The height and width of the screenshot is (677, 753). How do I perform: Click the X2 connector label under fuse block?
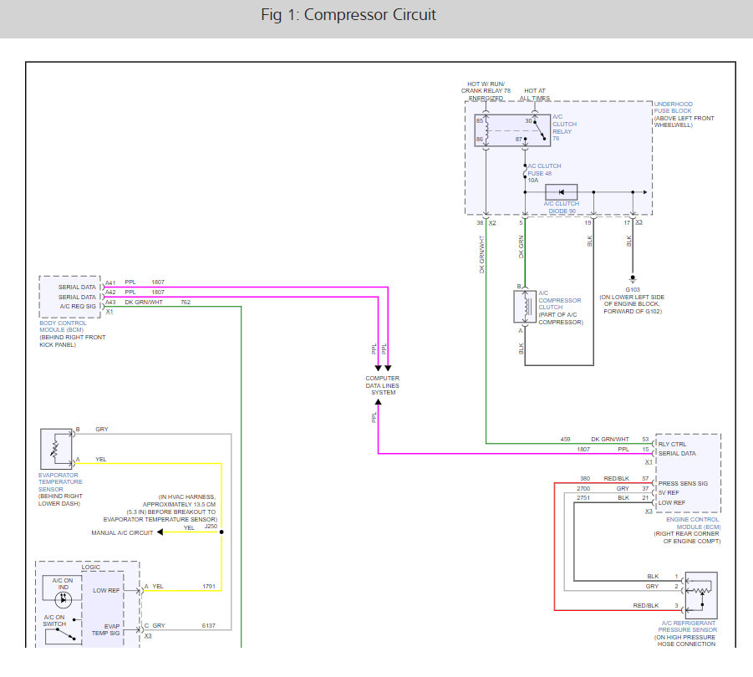tap(492, 223)
